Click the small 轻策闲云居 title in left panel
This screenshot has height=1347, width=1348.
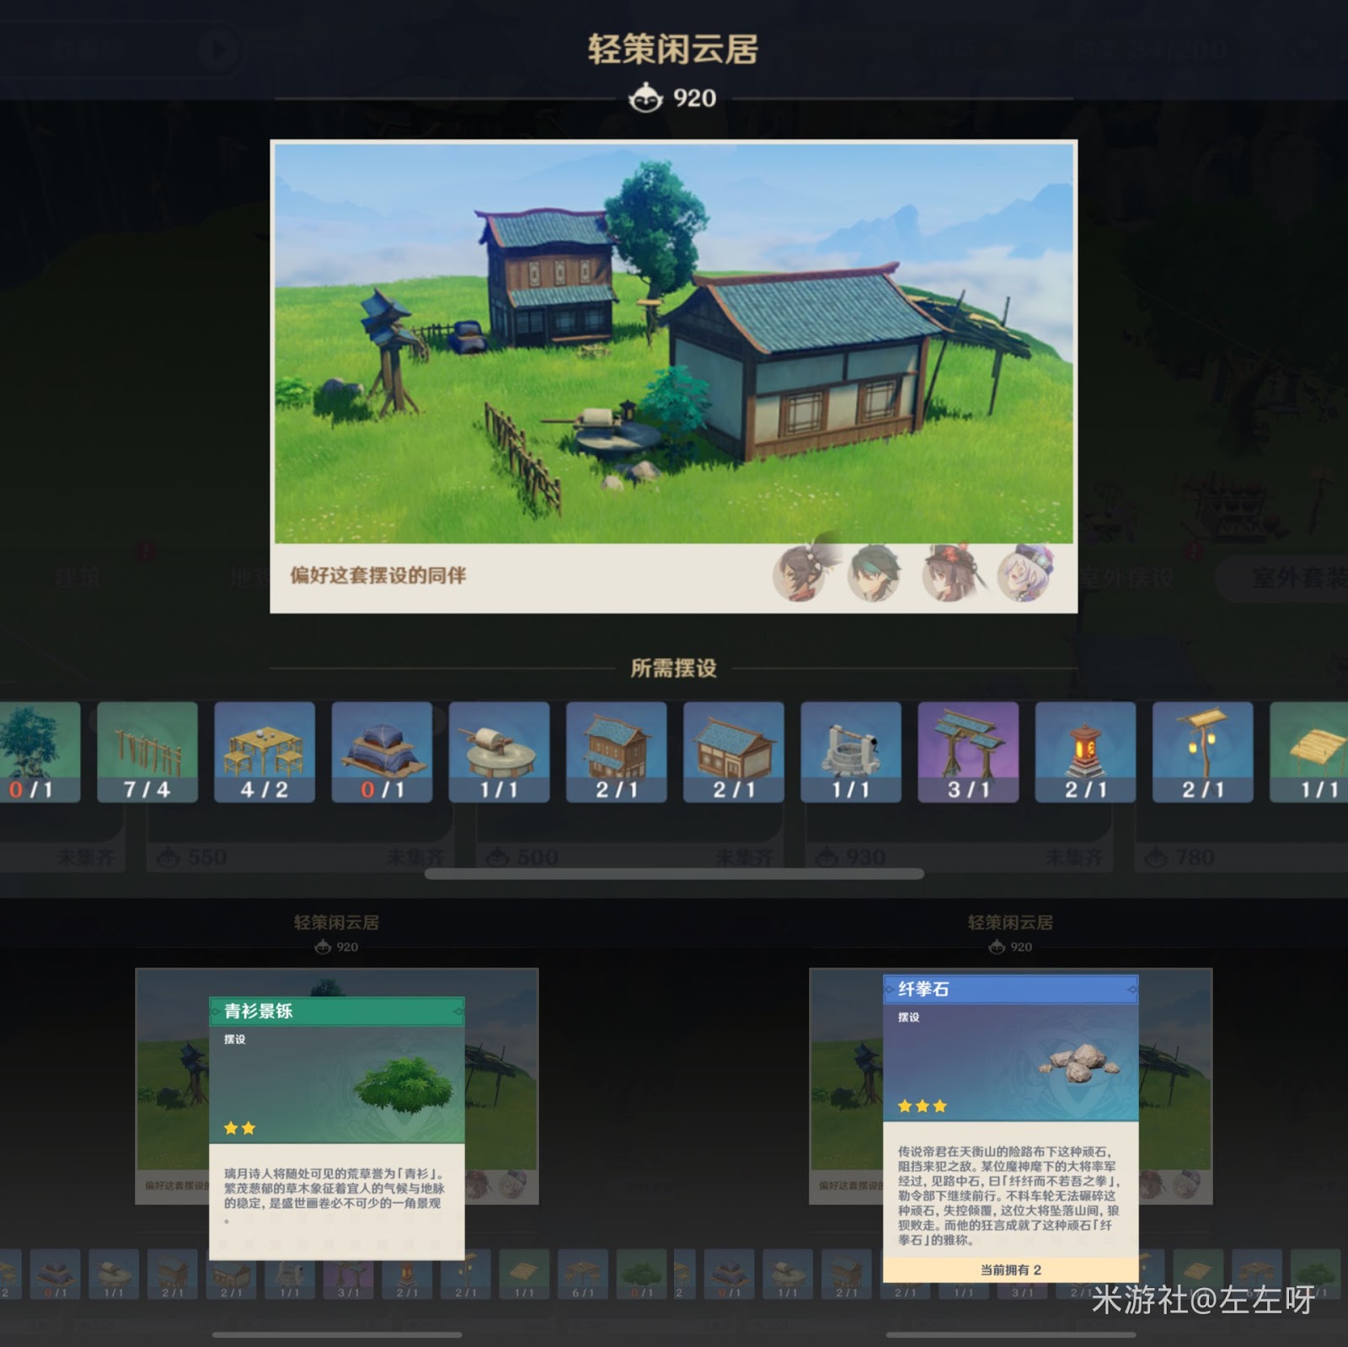pyautogui.click(x=337, y=922)
